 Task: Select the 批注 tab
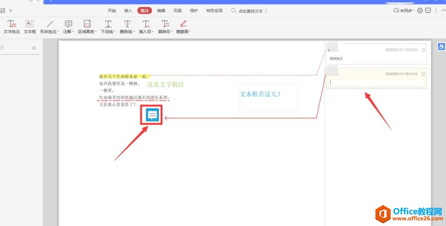[144, 11]
